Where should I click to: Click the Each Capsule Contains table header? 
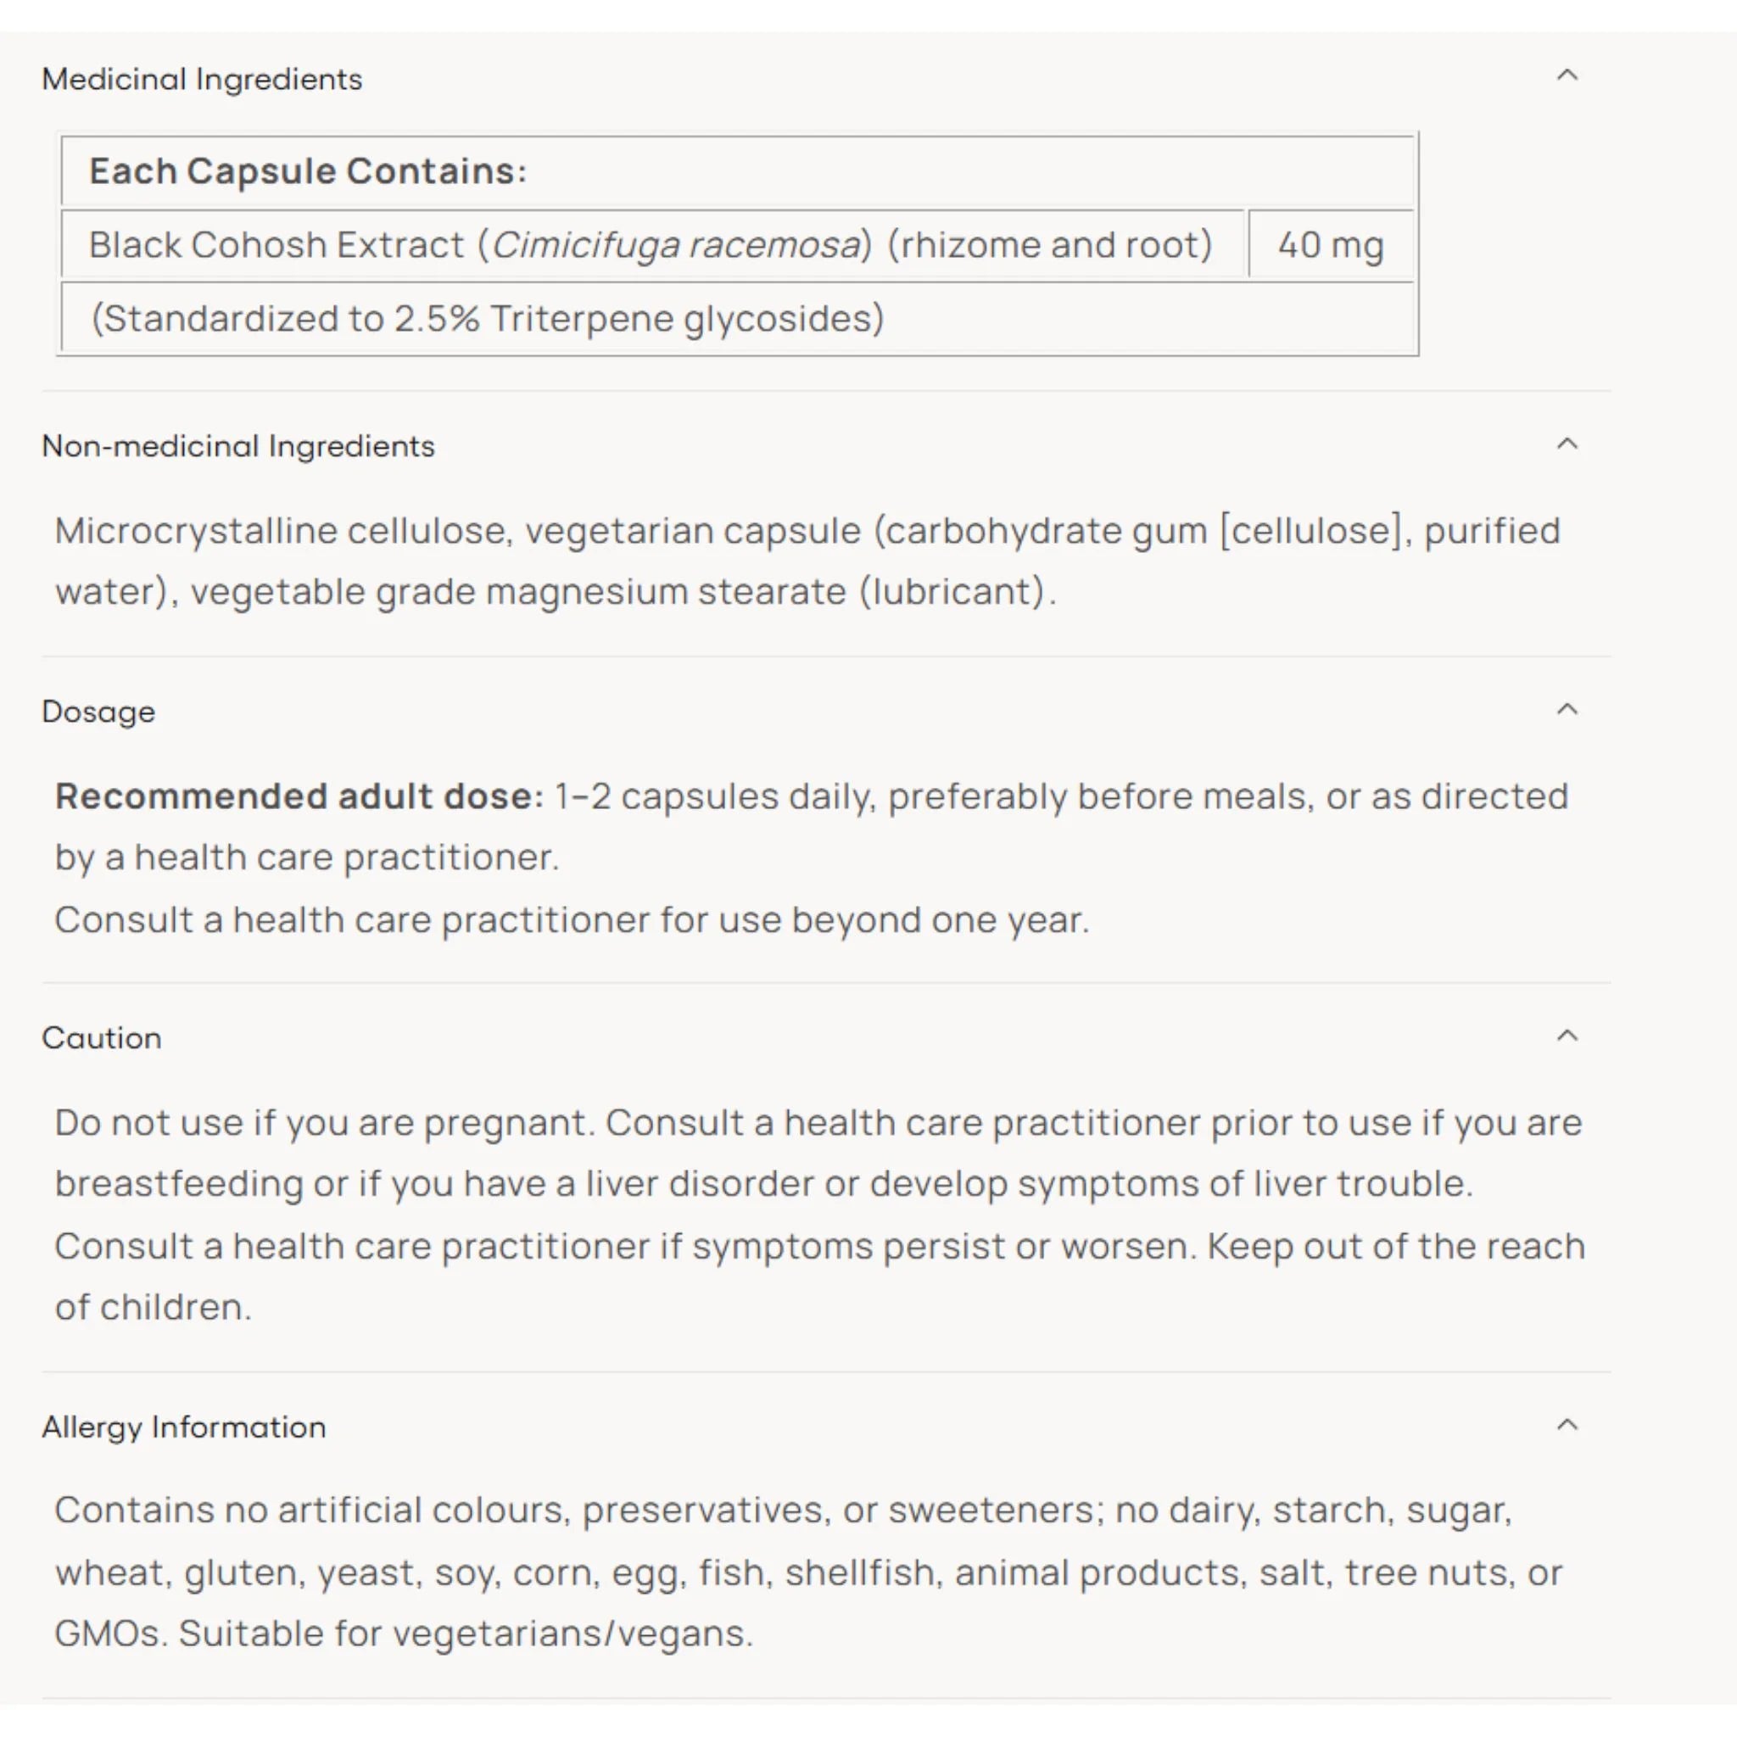(x=737, y=170)
